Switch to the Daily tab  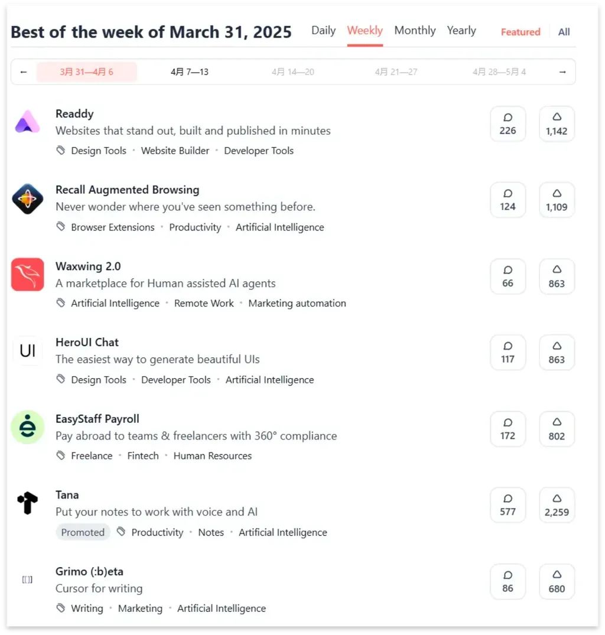(323, 31)
